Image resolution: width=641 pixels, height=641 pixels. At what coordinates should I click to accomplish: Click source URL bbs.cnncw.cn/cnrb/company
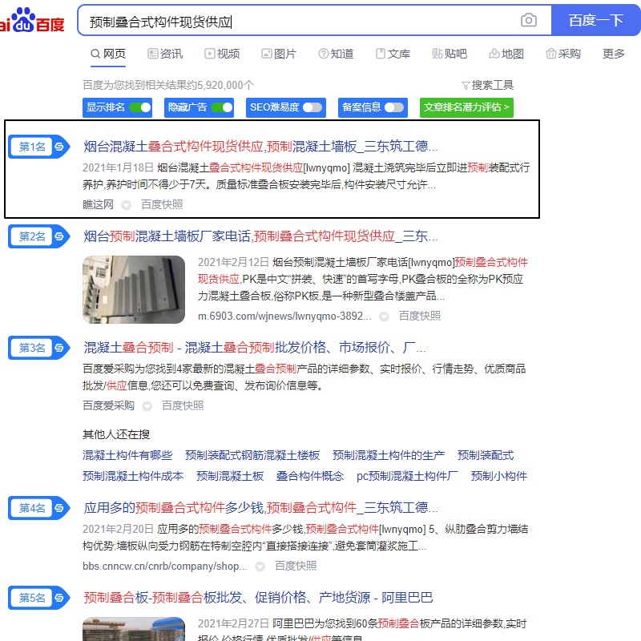(x=165, y=566)
